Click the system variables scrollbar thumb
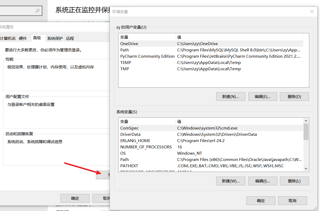 [306, 132]
